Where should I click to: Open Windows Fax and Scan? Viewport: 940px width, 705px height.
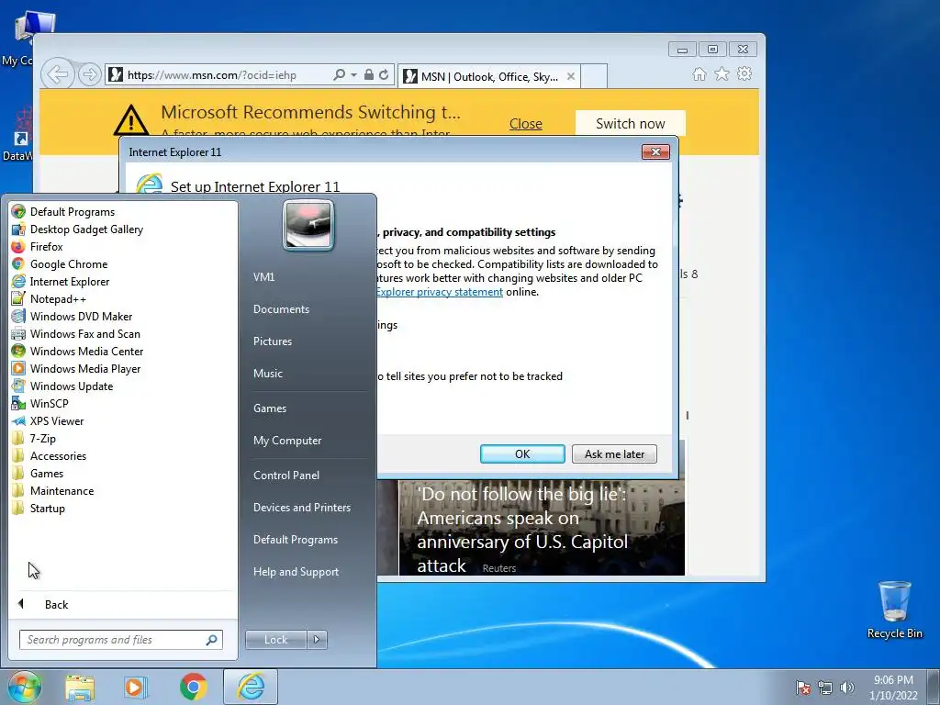(76, 333)
